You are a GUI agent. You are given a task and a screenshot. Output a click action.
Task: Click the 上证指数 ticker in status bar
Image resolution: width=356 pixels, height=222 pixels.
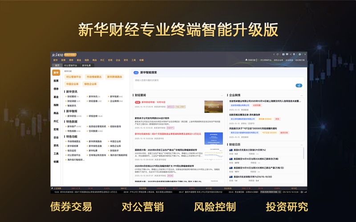point(57,188)
